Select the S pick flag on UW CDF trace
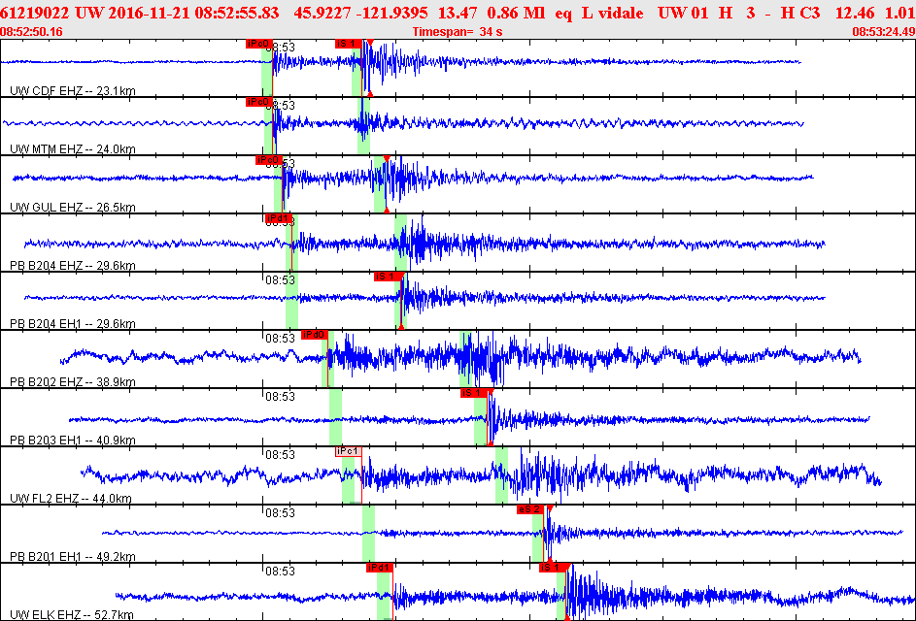 (x=348, y=44)
